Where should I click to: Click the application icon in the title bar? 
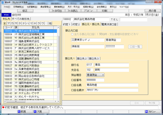[3, 2]
